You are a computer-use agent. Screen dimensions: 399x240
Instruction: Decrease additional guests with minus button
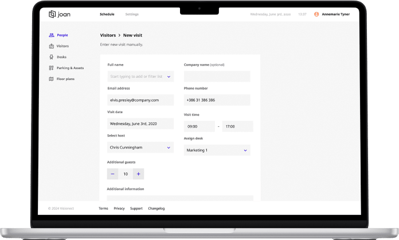113,174
